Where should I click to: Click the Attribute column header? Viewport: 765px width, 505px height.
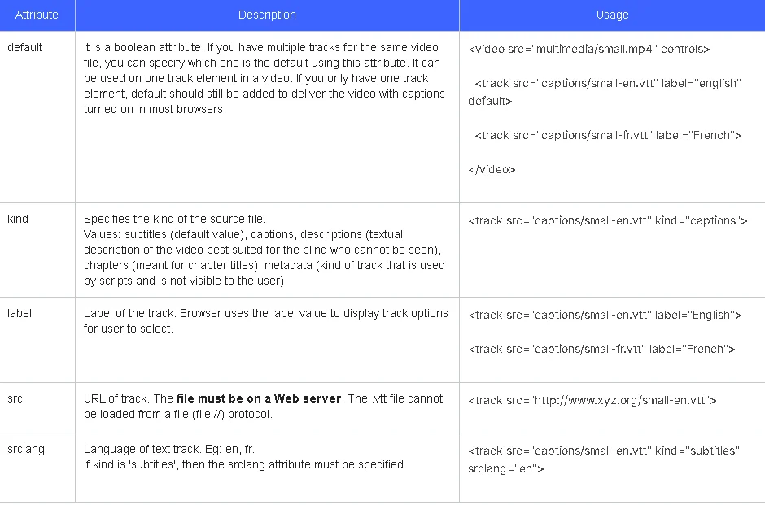pyautogui.click(x=37, y=15)
